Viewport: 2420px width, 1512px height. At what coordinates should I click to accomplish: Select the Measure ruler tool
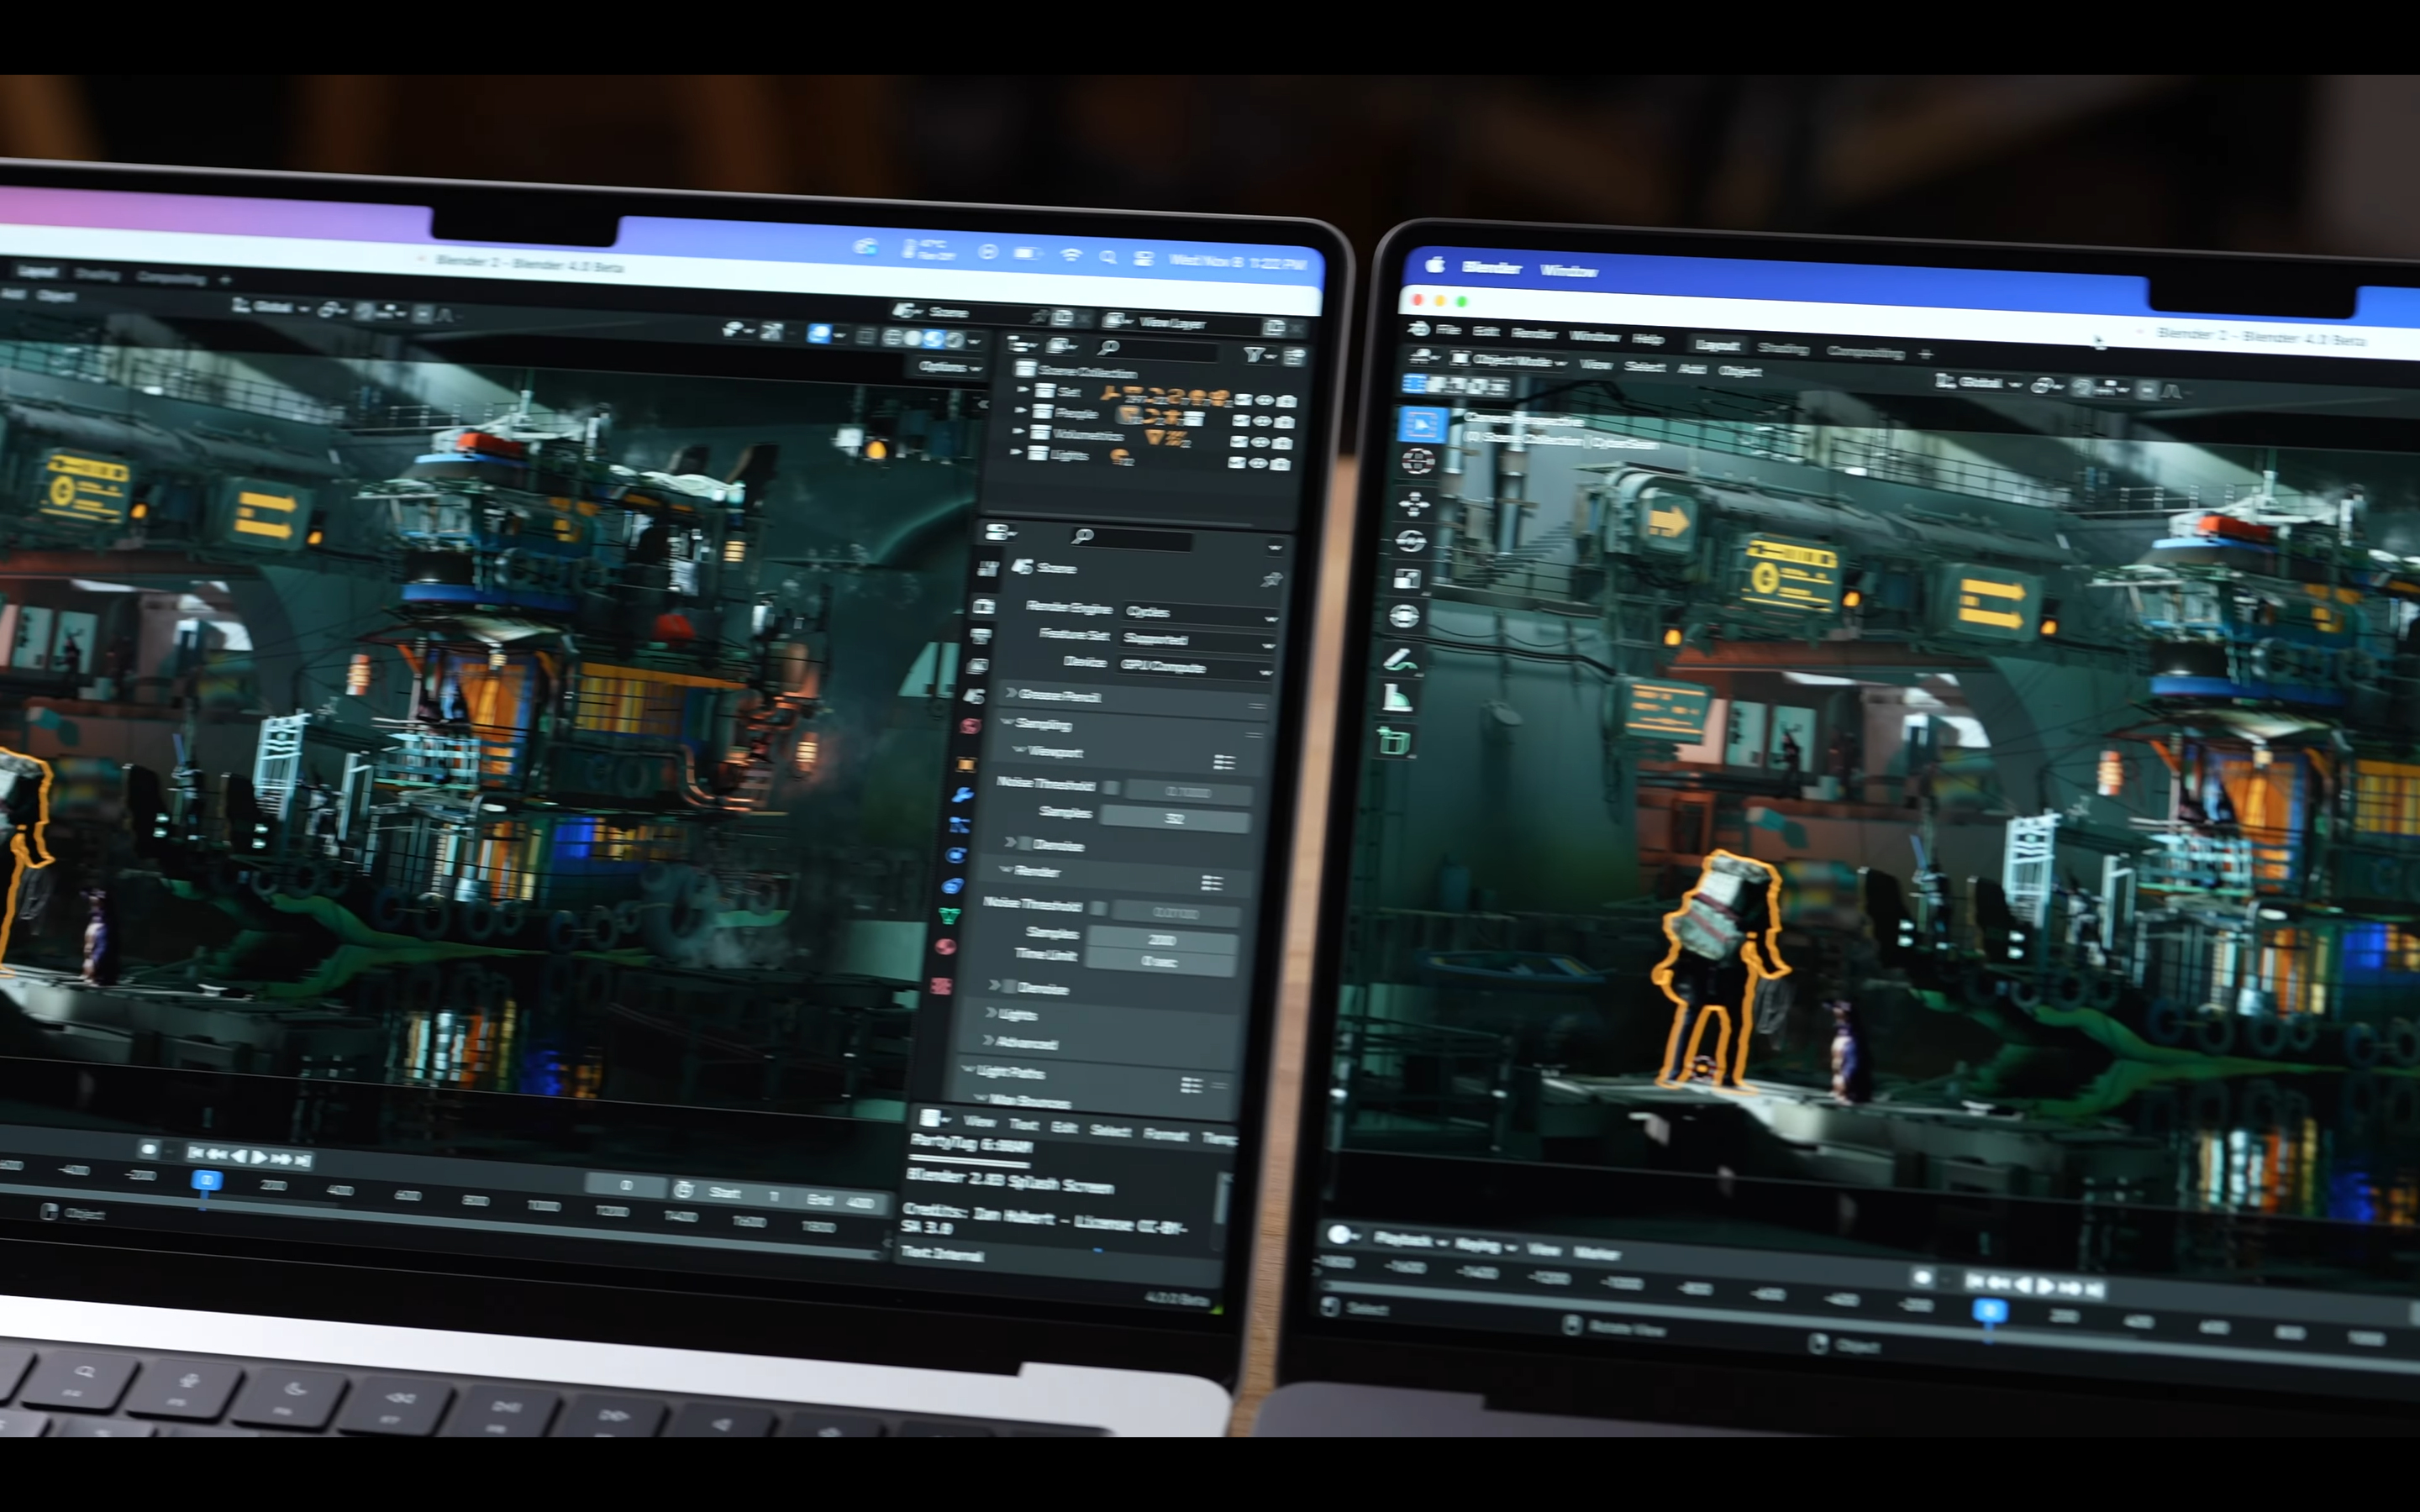[x=1397, y=698]
